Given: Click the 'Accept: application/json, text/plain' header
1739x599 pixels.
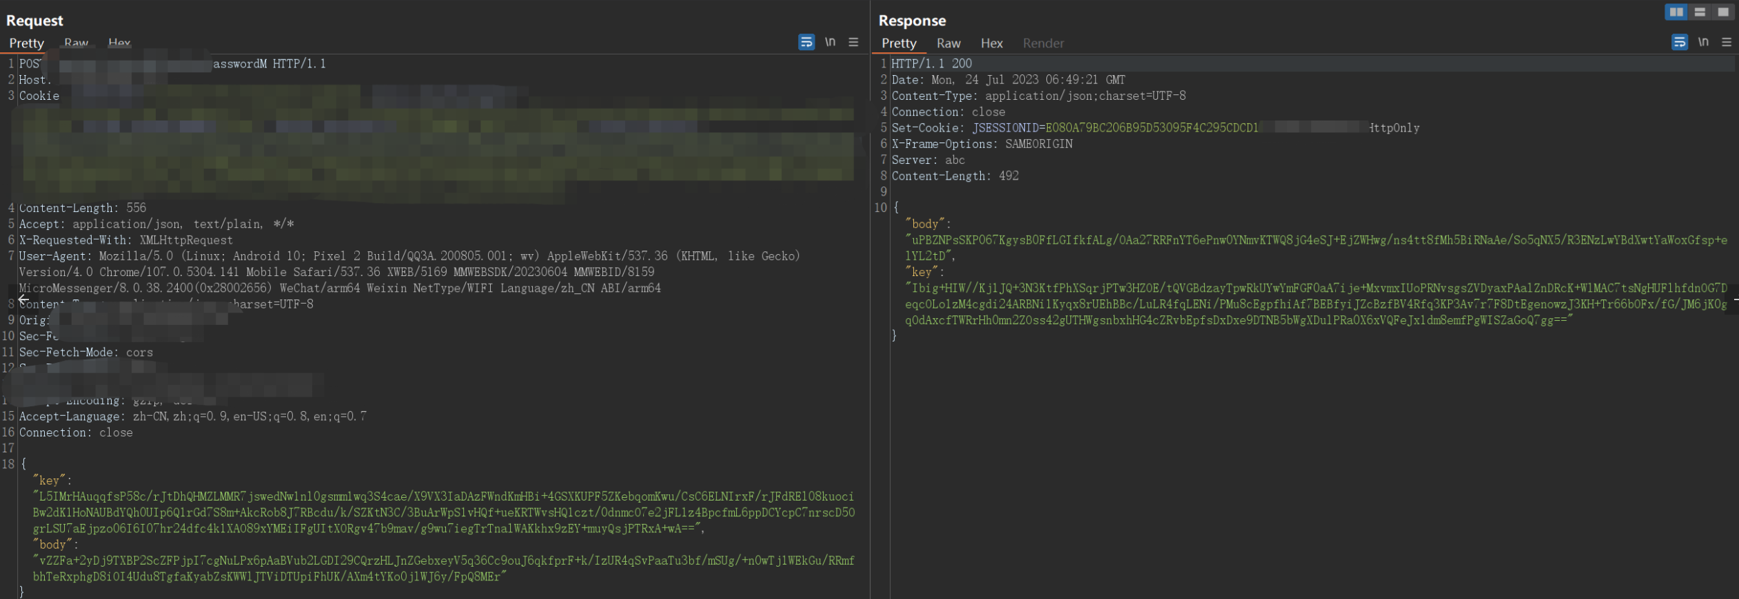Looking at the screenshot, I should coord(156,224).
